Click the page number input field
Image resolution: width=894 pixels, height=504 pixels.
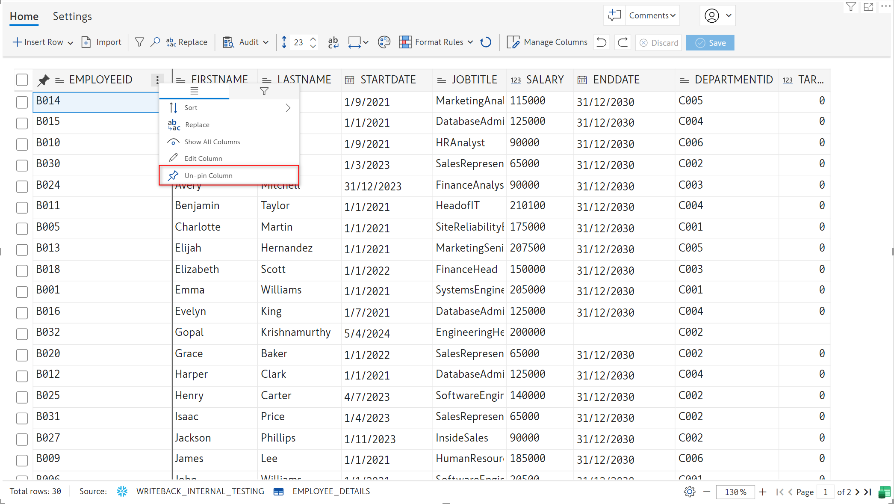coord(825,492)
